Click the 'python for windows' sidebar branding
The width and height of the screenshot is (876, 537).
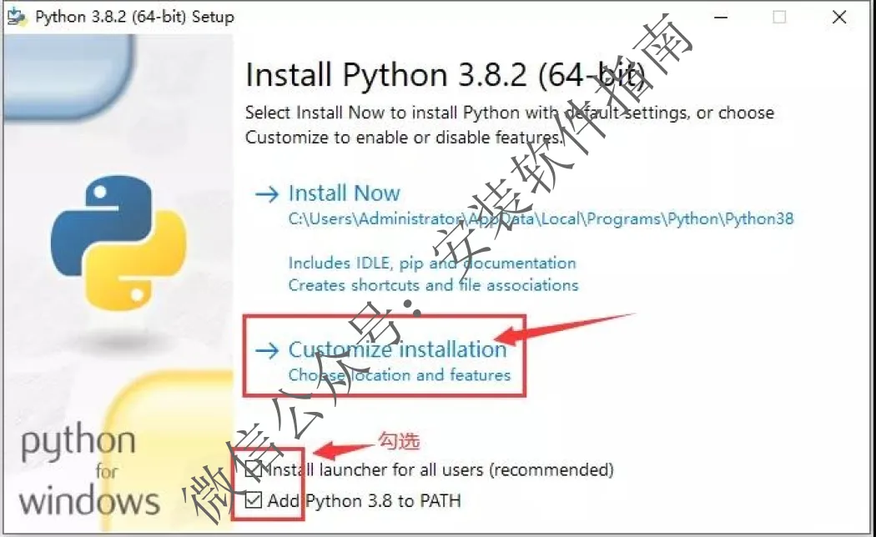89,469
